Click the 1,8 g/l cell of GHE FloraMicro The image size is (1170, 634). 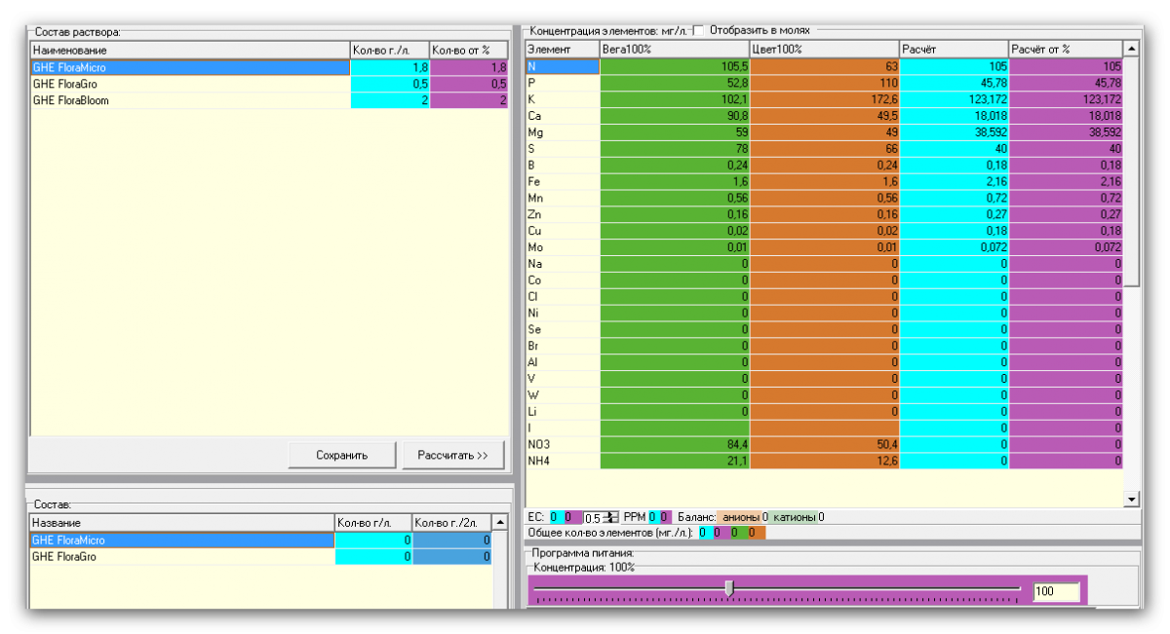tap(390, 67)
